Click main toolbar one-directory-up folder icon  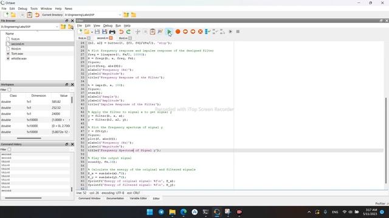coord(126,15)
